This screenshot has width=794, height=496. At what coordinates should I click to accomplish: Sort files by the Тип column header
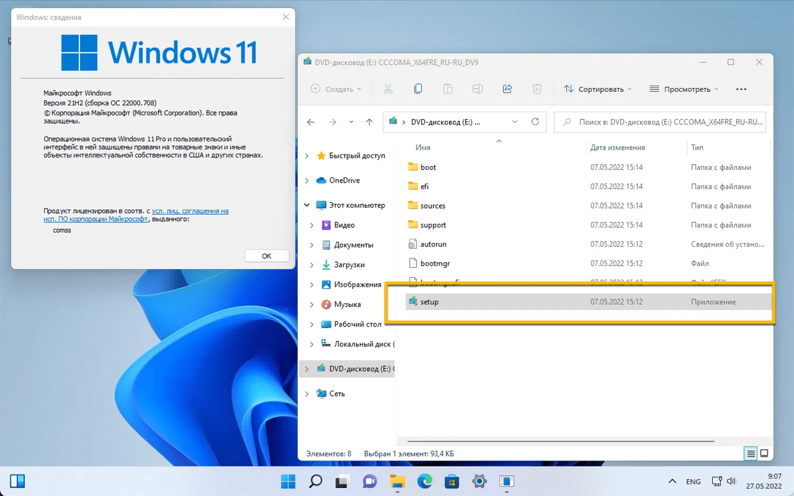(x=697, y=148)
